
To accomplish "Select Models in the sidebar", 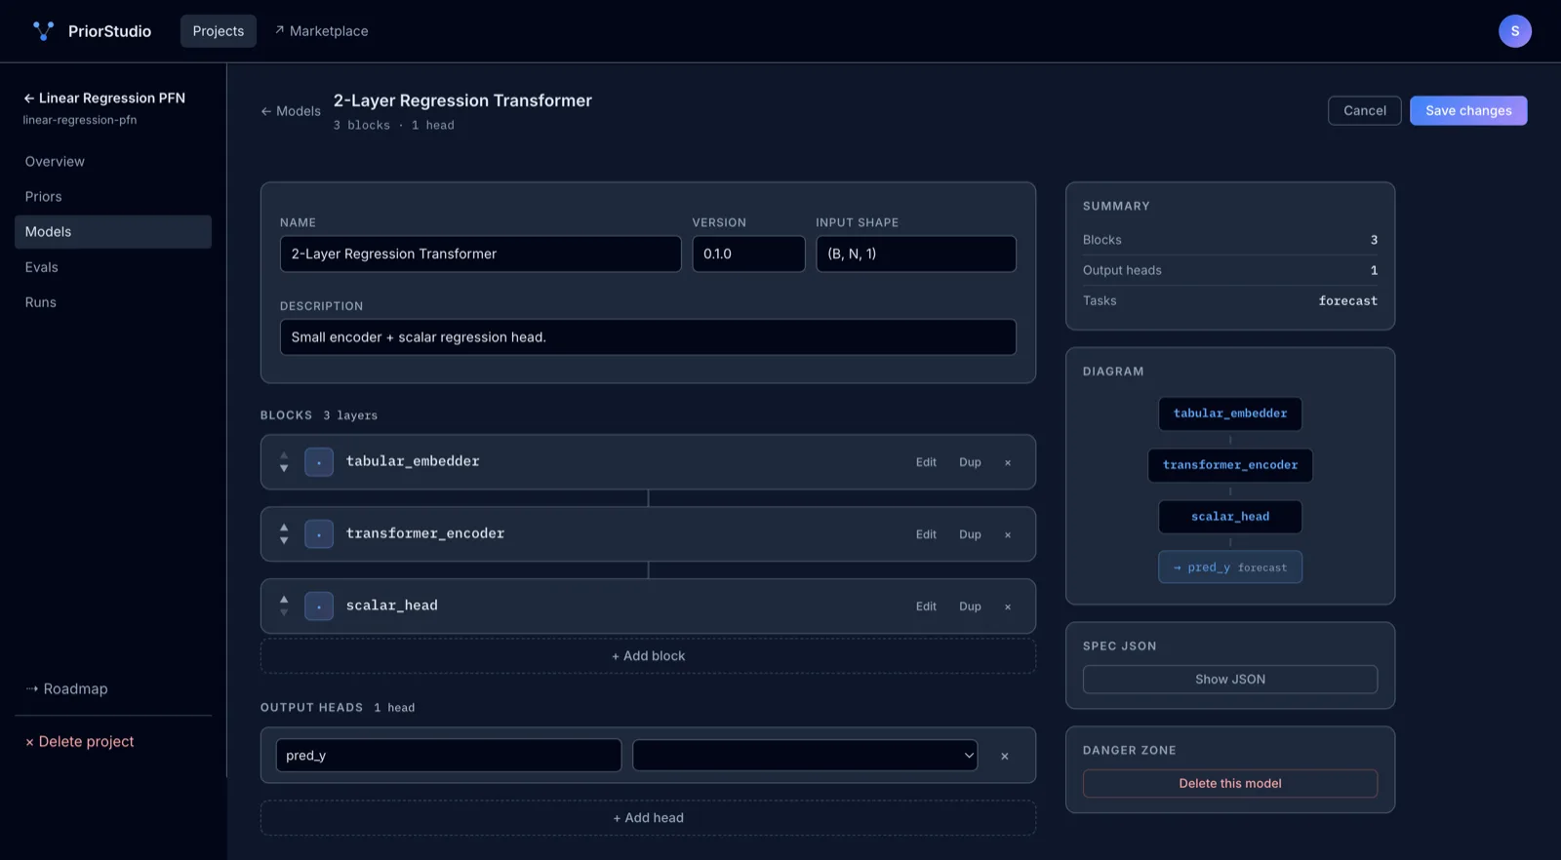I will click(x=113, y=232).
